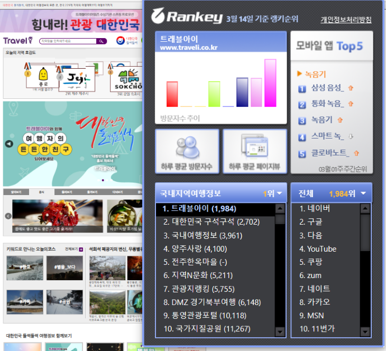The height and width of the screenshot is (351, 386).
Task: Click scroll-down arrow of overall ranking list
Action: 365,332
